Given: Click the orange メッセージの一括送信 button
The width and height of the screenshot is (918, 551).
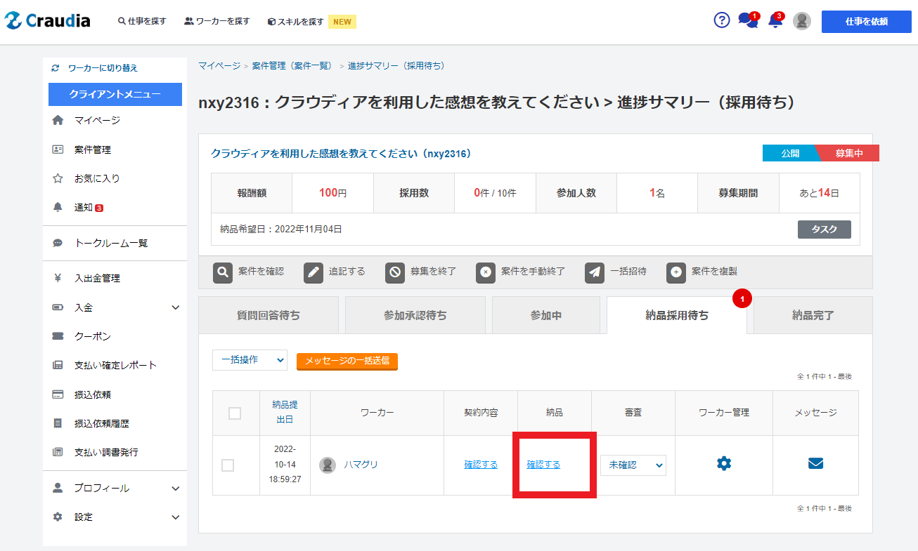Looking at the screenshot, I should click(347, 361).
